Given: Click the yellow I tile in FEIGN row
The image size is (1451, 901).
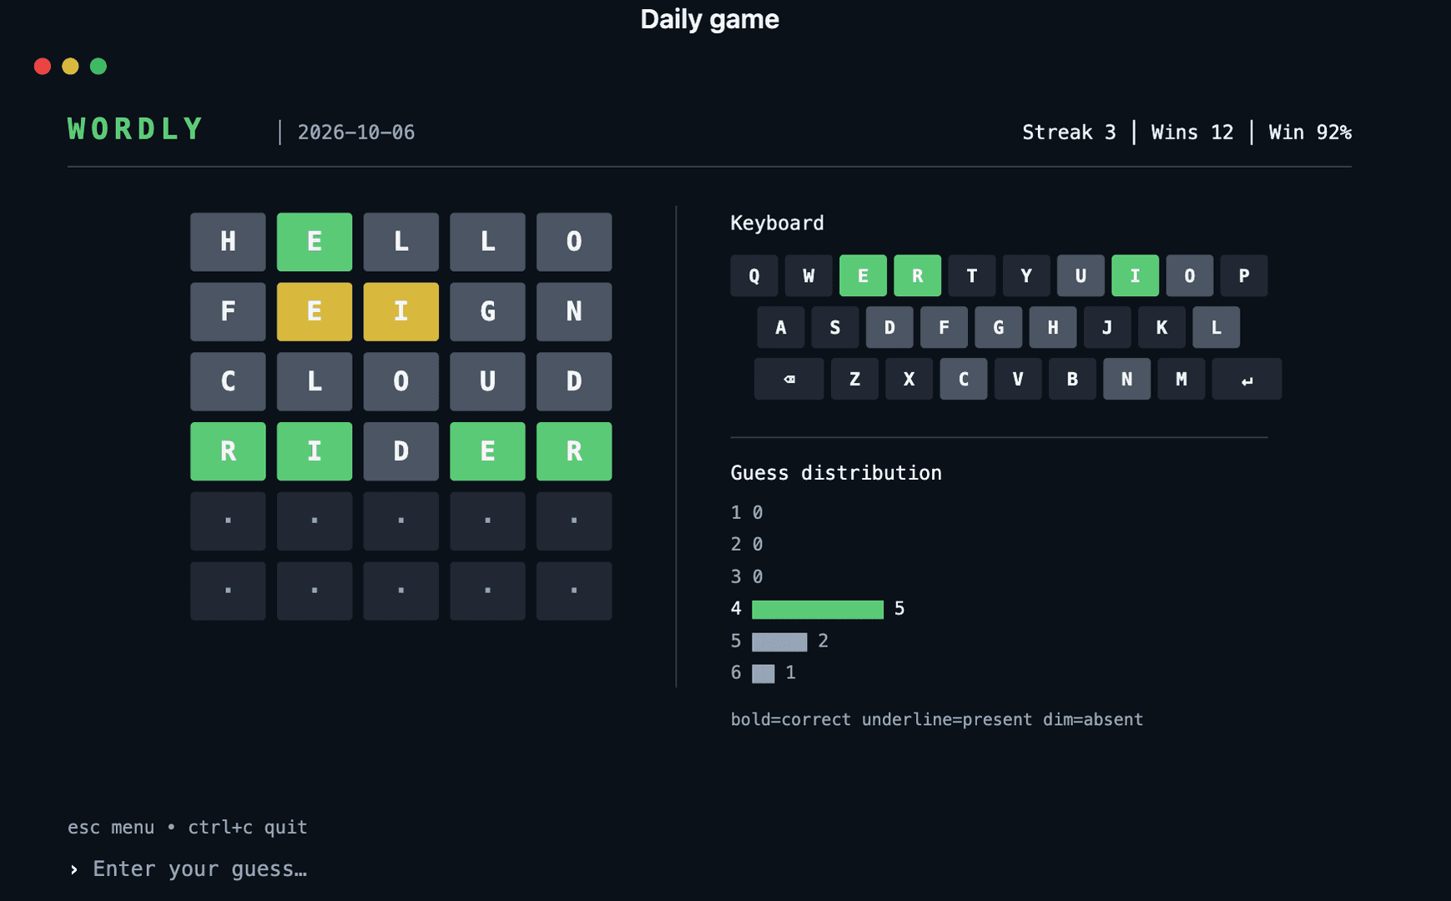Looking at the screenshot, I should [401, 311].
